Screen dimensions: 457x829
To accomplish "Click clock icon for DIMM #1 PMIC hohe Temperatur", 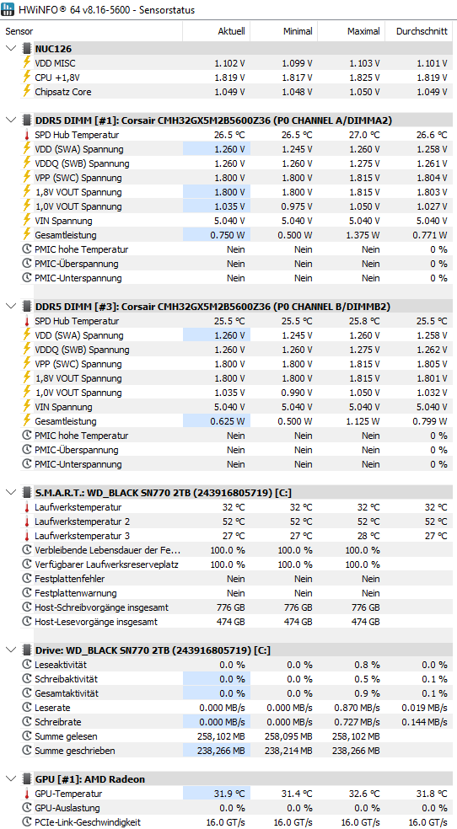I will click(26, 249).
